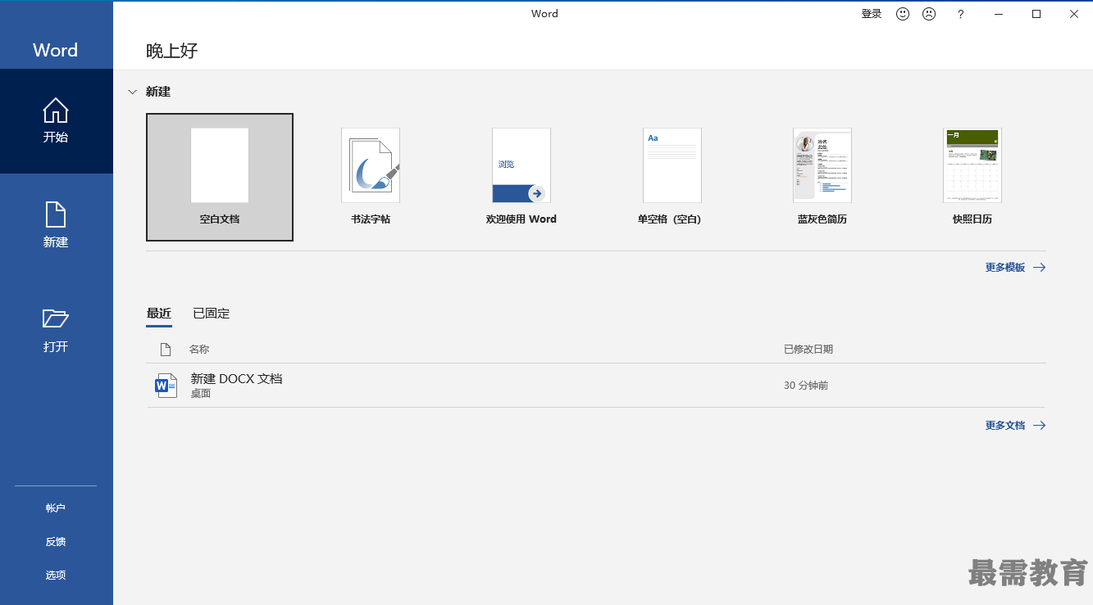
Task: Choose the 快照日历 calendar template
Action: (972, 177)
